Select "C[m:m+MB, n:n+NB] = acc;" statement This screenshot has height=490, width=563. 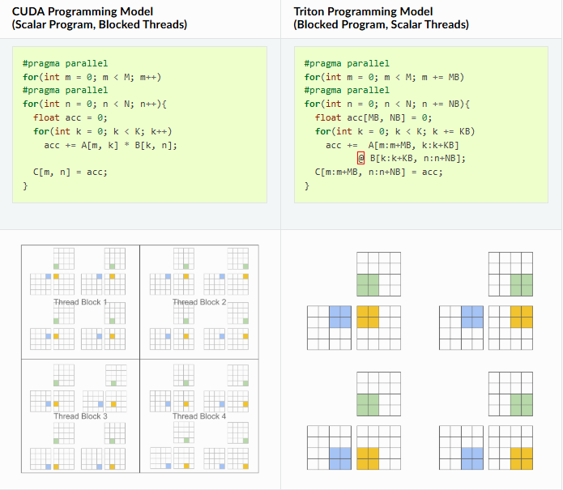tap(379, 172)
